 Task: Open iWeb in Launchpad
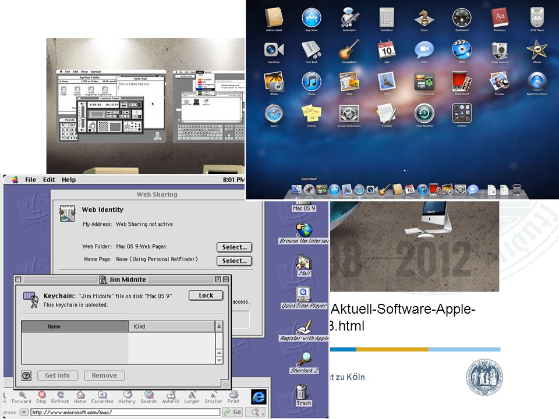349,81
